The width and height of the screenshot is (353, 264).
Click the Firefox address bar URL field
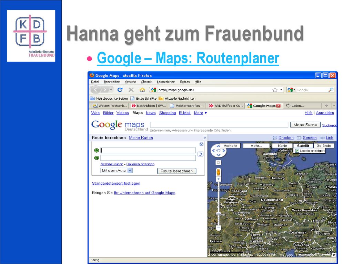tap(214, 90)
